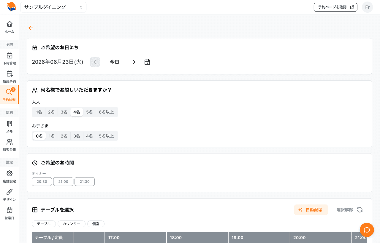Select 2名 for adults

(x=51, y=112)
